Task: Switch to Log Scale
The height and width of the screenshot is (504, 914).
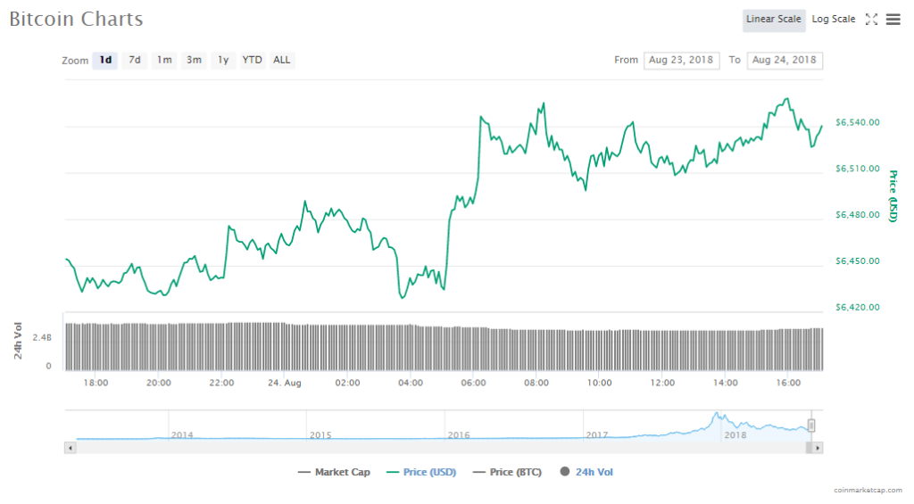Action: tap(834, 20)
